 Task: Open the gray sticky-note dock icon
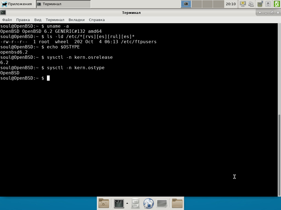pyautogui.click(x=162, y=203)
